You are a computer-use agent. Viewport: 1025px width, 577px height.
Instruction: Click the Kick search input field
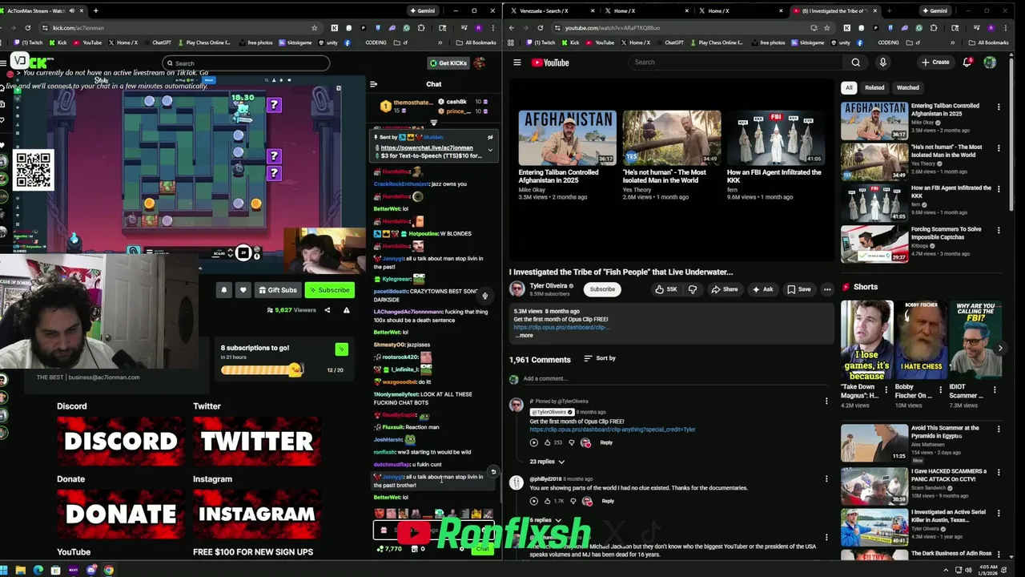tap(245, 63)
